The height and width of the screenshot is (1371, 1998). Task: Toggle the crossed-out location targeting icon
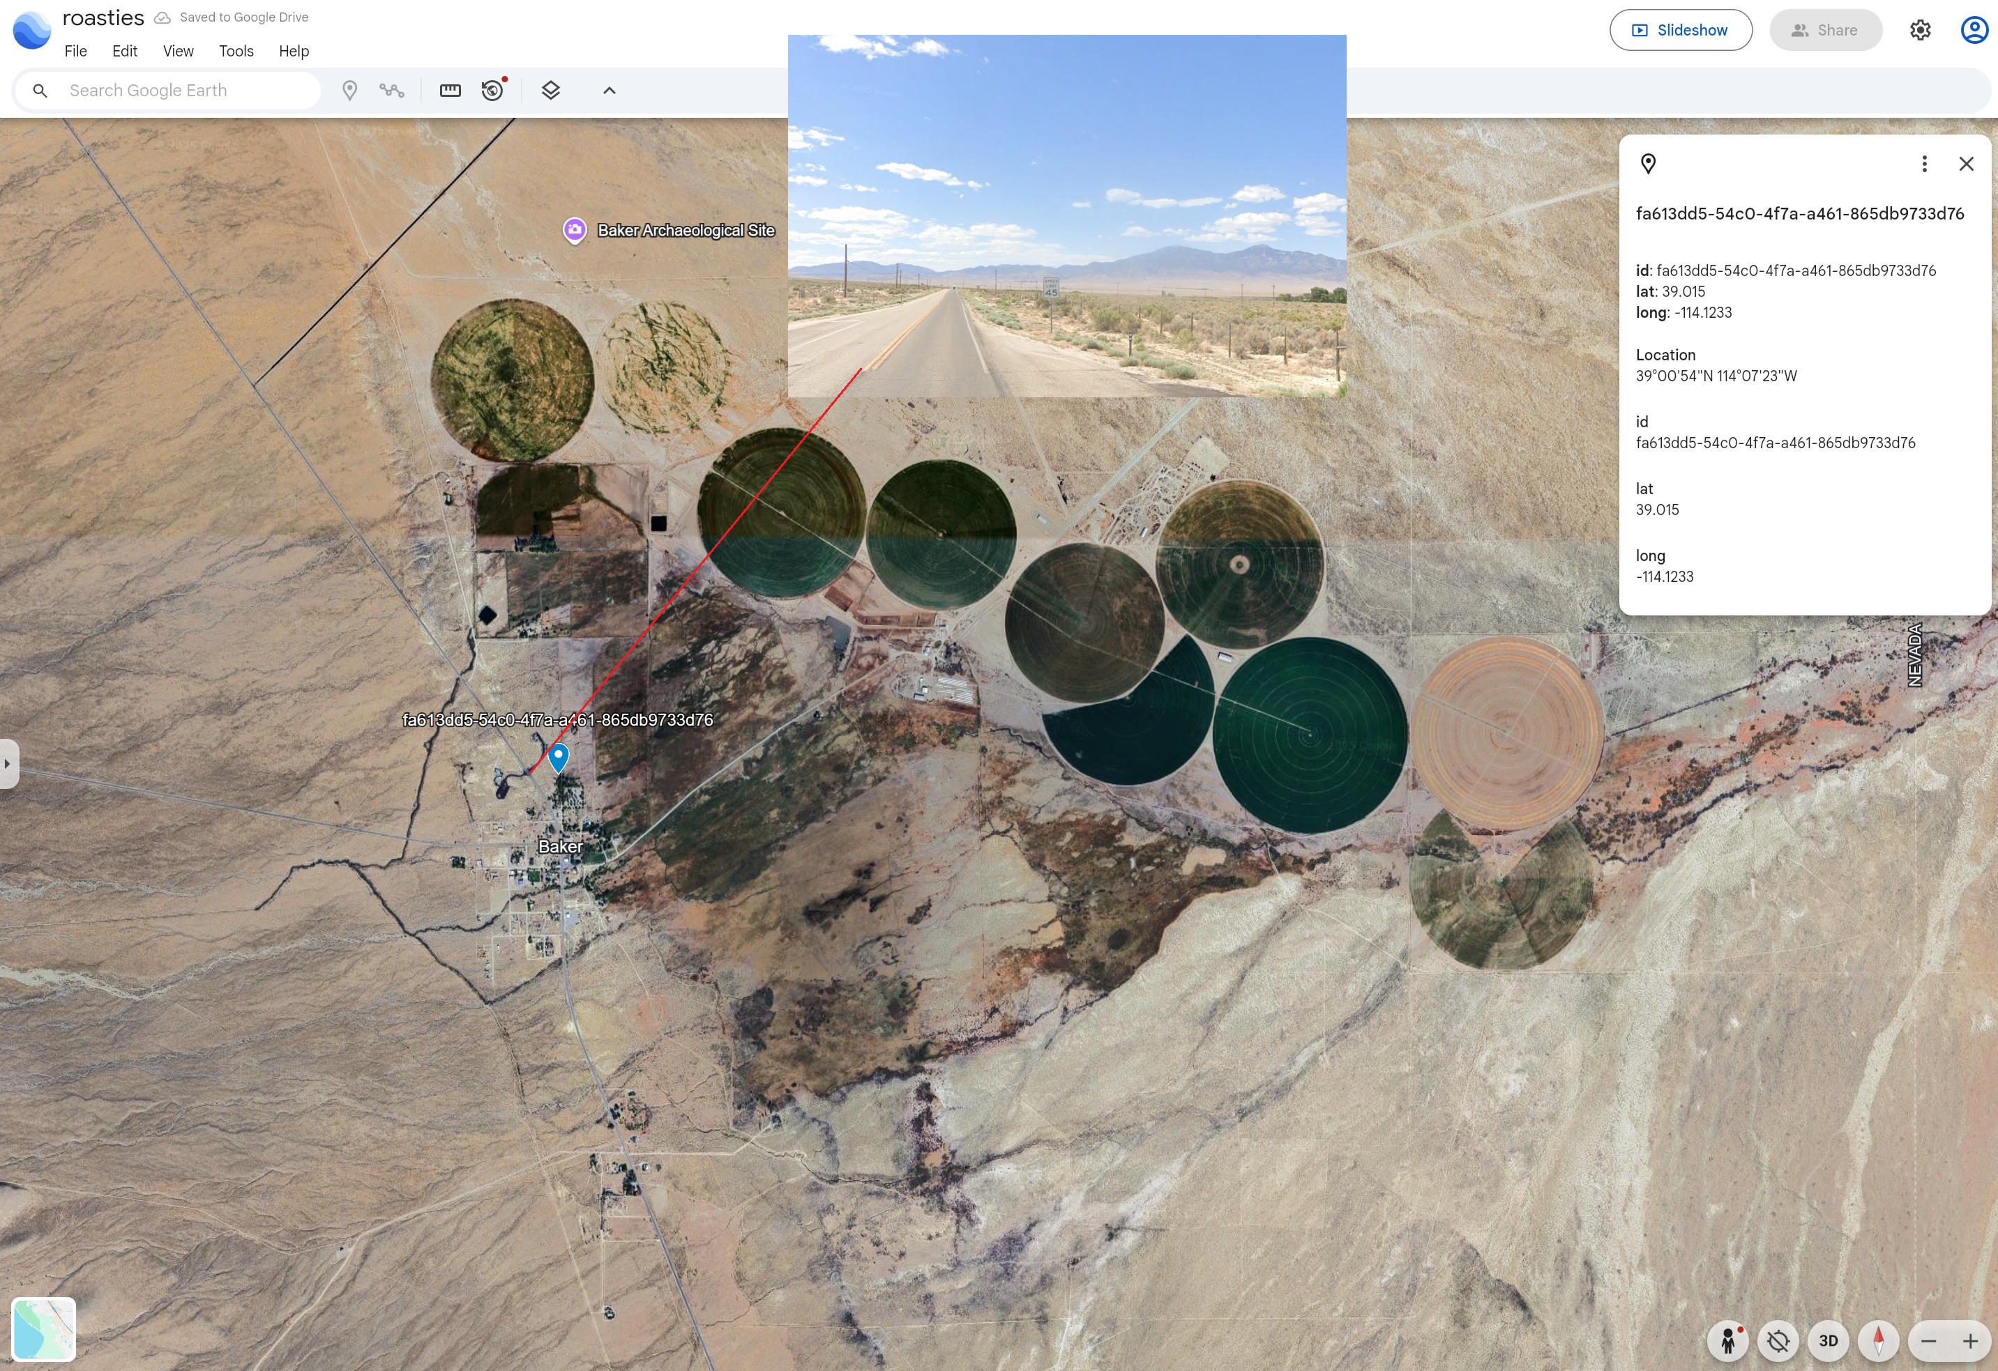(x=1778, y=1340)
